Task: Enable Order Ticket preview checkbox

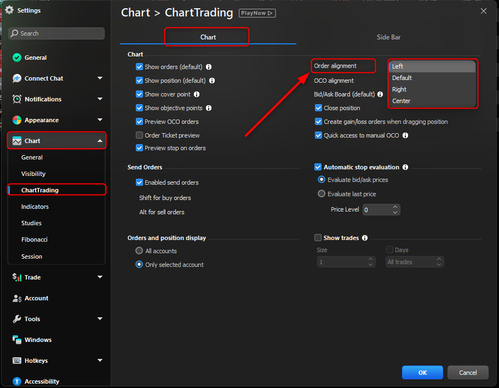Action: coord(139,135)
